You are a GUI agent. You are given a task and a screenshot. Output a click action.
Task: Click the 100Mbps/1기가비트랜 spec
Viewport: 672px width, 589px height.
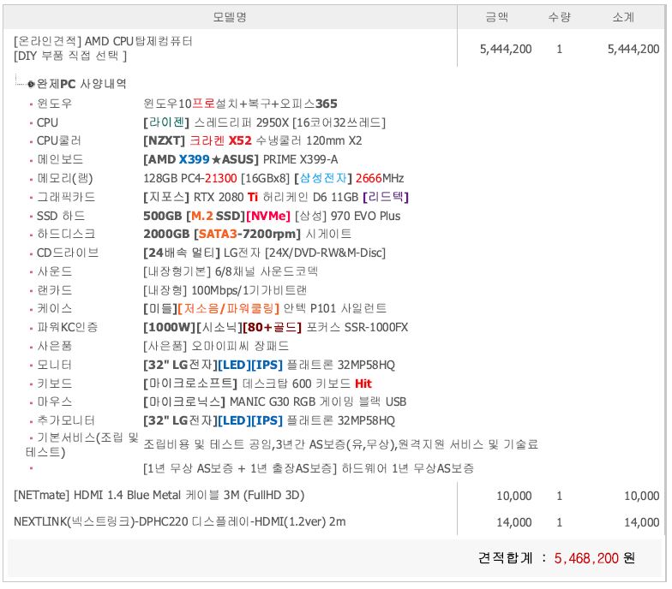click(x=225, y=290)
